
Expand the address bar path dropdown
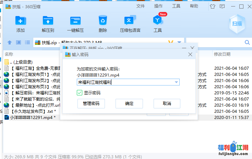179,42
